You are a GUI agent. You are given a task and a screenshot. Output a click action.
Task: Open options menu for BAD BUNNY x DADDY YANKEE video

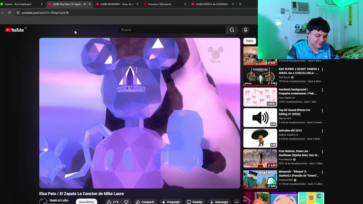(322, 69)
